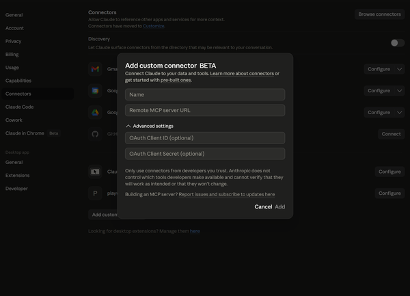Click the Name input field

tap(205, 94)
